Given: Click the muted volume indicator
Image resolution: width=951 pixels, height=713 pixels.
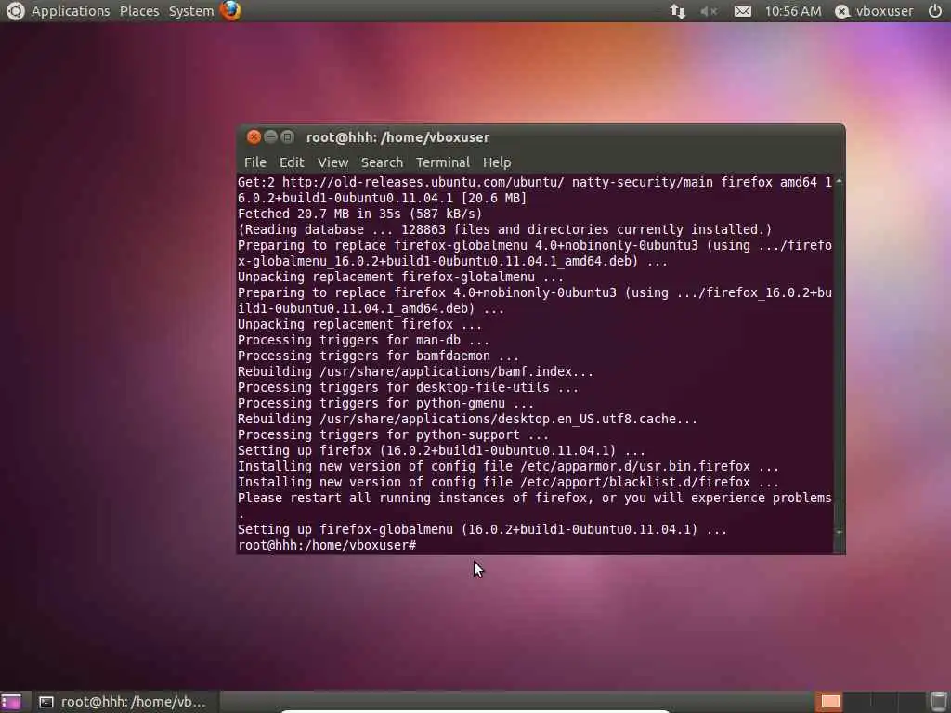Looking at the screenshot, I should click(x=709, y=11).
